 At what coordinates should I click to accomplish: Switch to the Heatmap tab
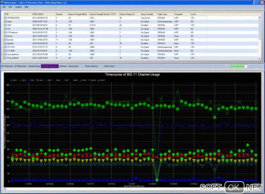63,66
